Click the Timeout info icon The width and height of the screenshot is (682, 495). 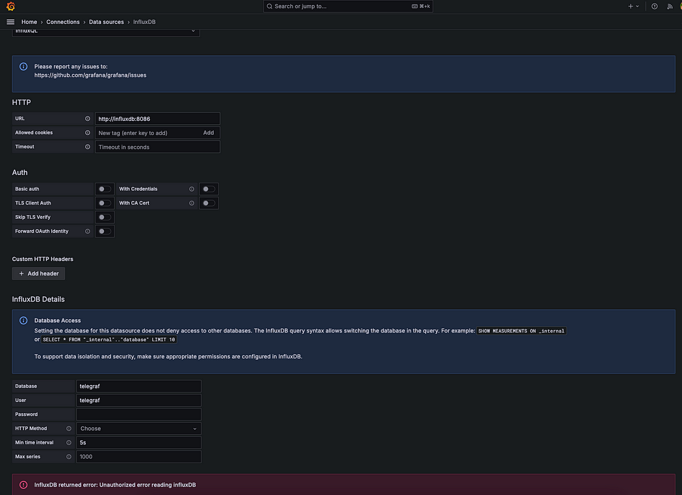[x=88, y=147]
